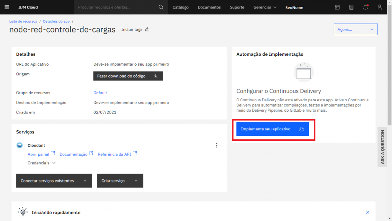Viewport: 392px width, 221px height.
Task: Open the Suporte menu item
Action: pos(237,7)
